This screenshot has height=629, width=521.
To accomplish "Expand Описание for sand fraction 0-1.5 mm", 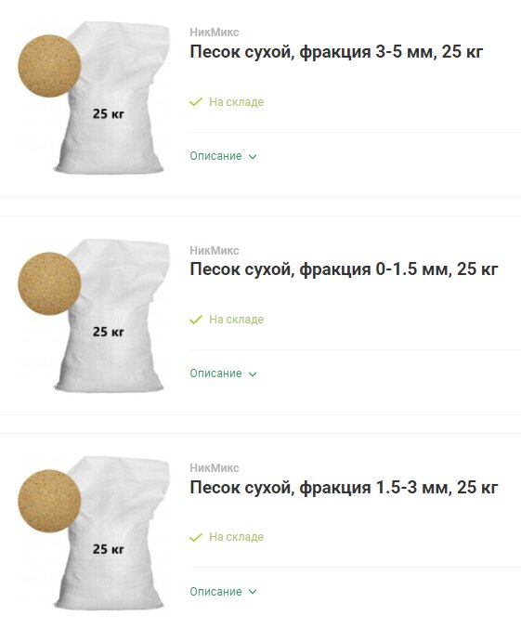I will pos(223,373).
